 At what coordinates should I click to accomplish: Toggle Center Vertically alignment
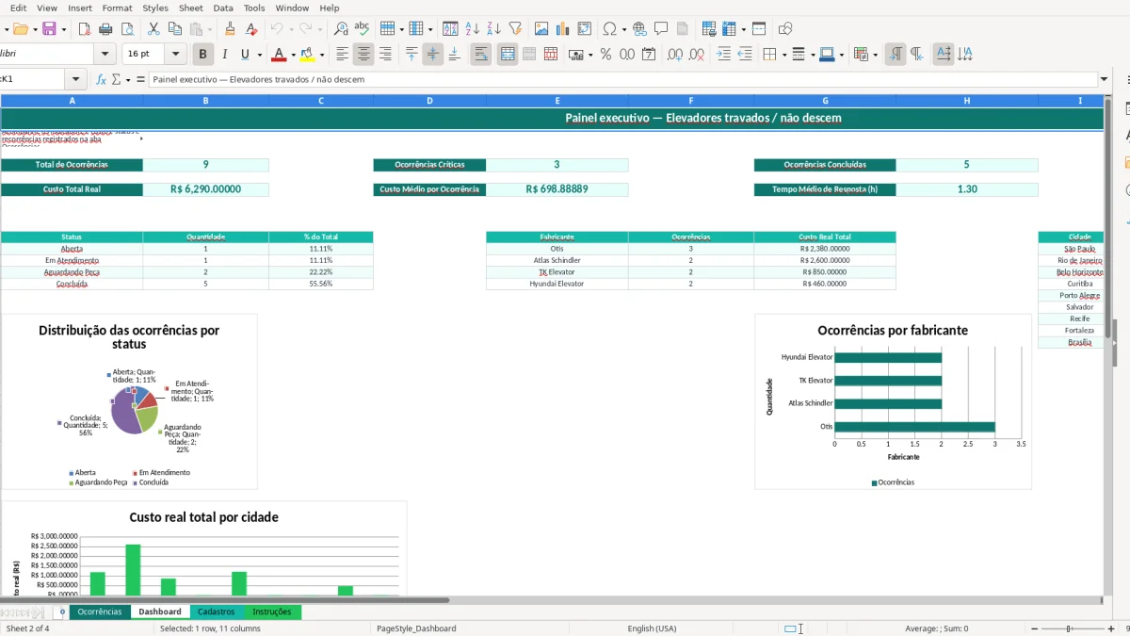click(433, 55)
